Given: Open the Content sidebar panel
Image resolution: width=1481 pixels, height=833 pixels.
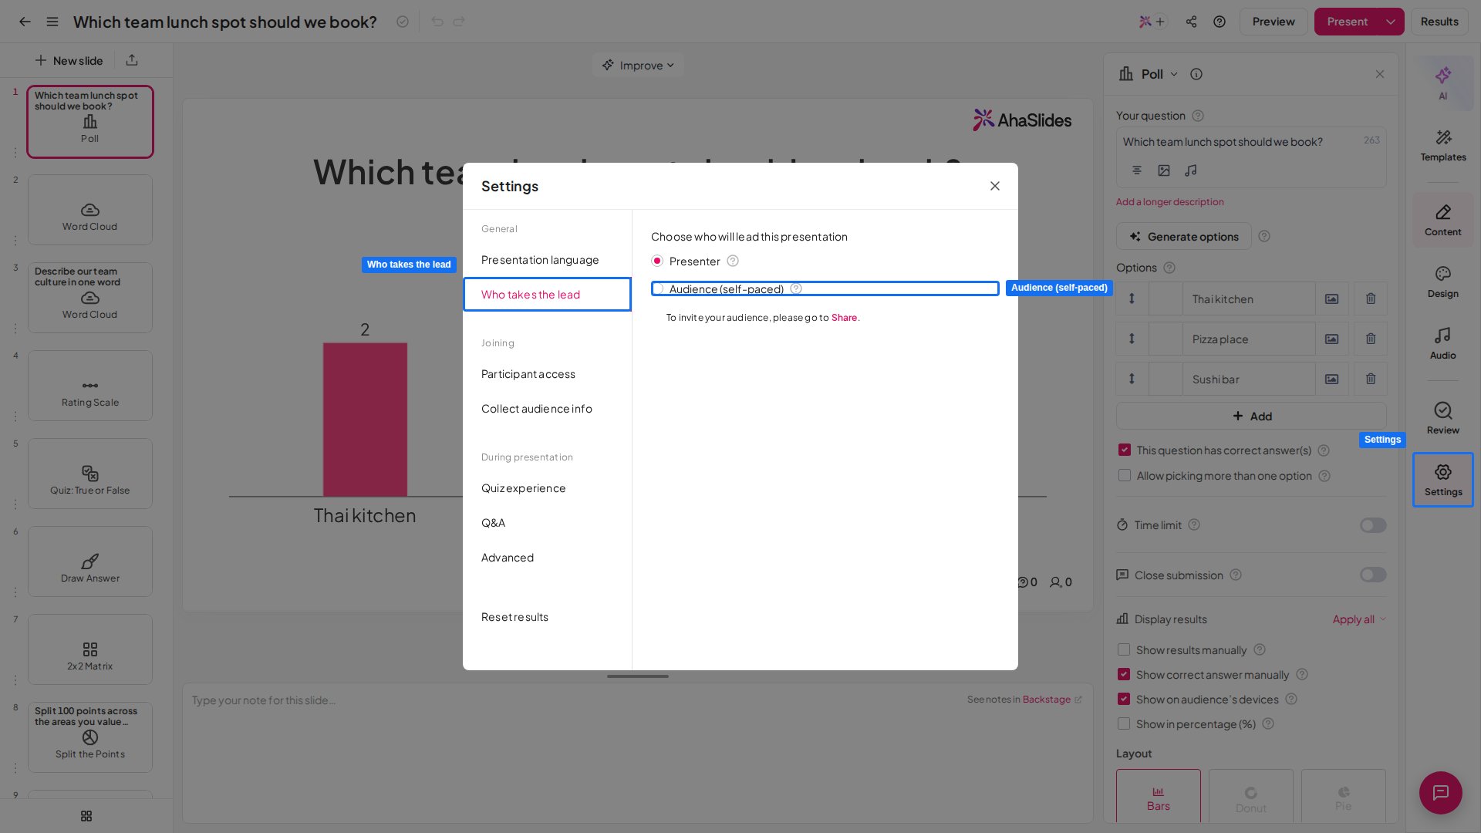Looking at the screenshot, I should [x=1442, y=221].
